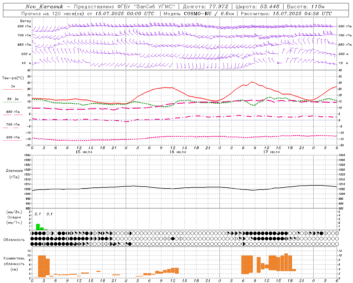This screenshot has height=283, width=353.
Task: Click the '850 гПа' entry in temperature legend
Action: 13,112
